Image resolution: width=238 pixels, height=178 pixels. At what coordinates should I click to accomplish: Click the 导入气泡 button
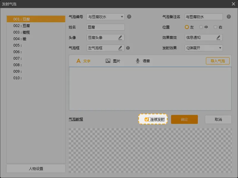(217, 61)
